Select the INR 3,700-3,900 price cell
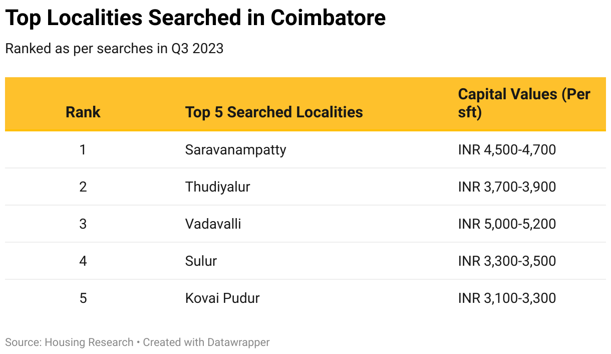The image size is (611, 354). [x=507, y=187]
